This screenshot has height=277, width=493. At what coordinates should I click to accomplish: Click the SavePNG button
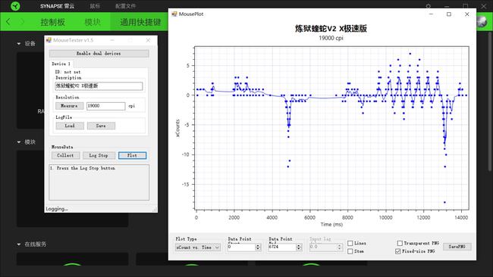457,247
